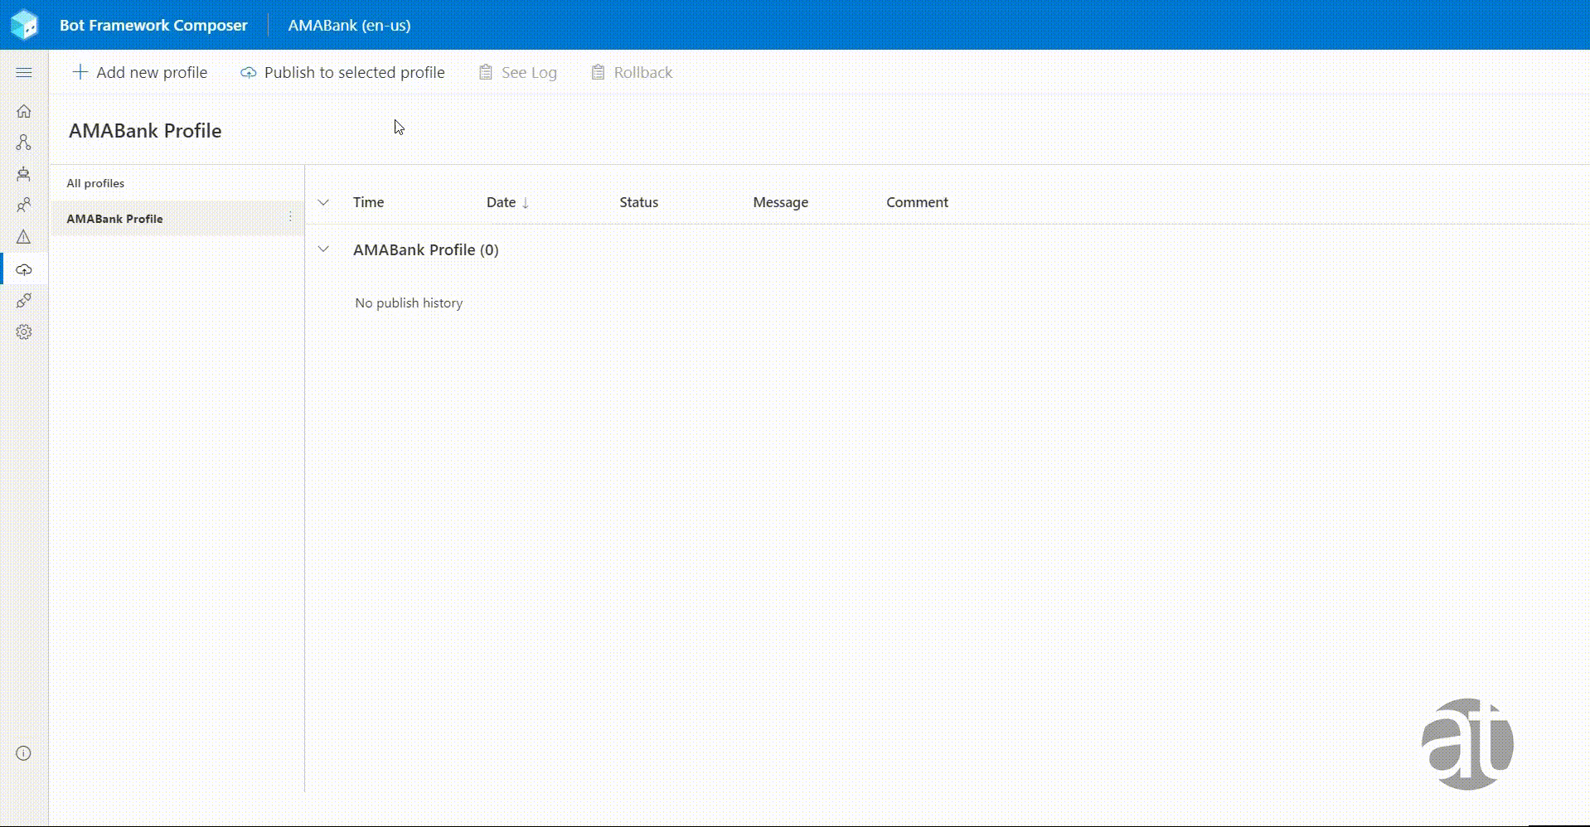Open AMABank Profile more options menu
This screenshot has width=1590, height=827.
point(290,218)
